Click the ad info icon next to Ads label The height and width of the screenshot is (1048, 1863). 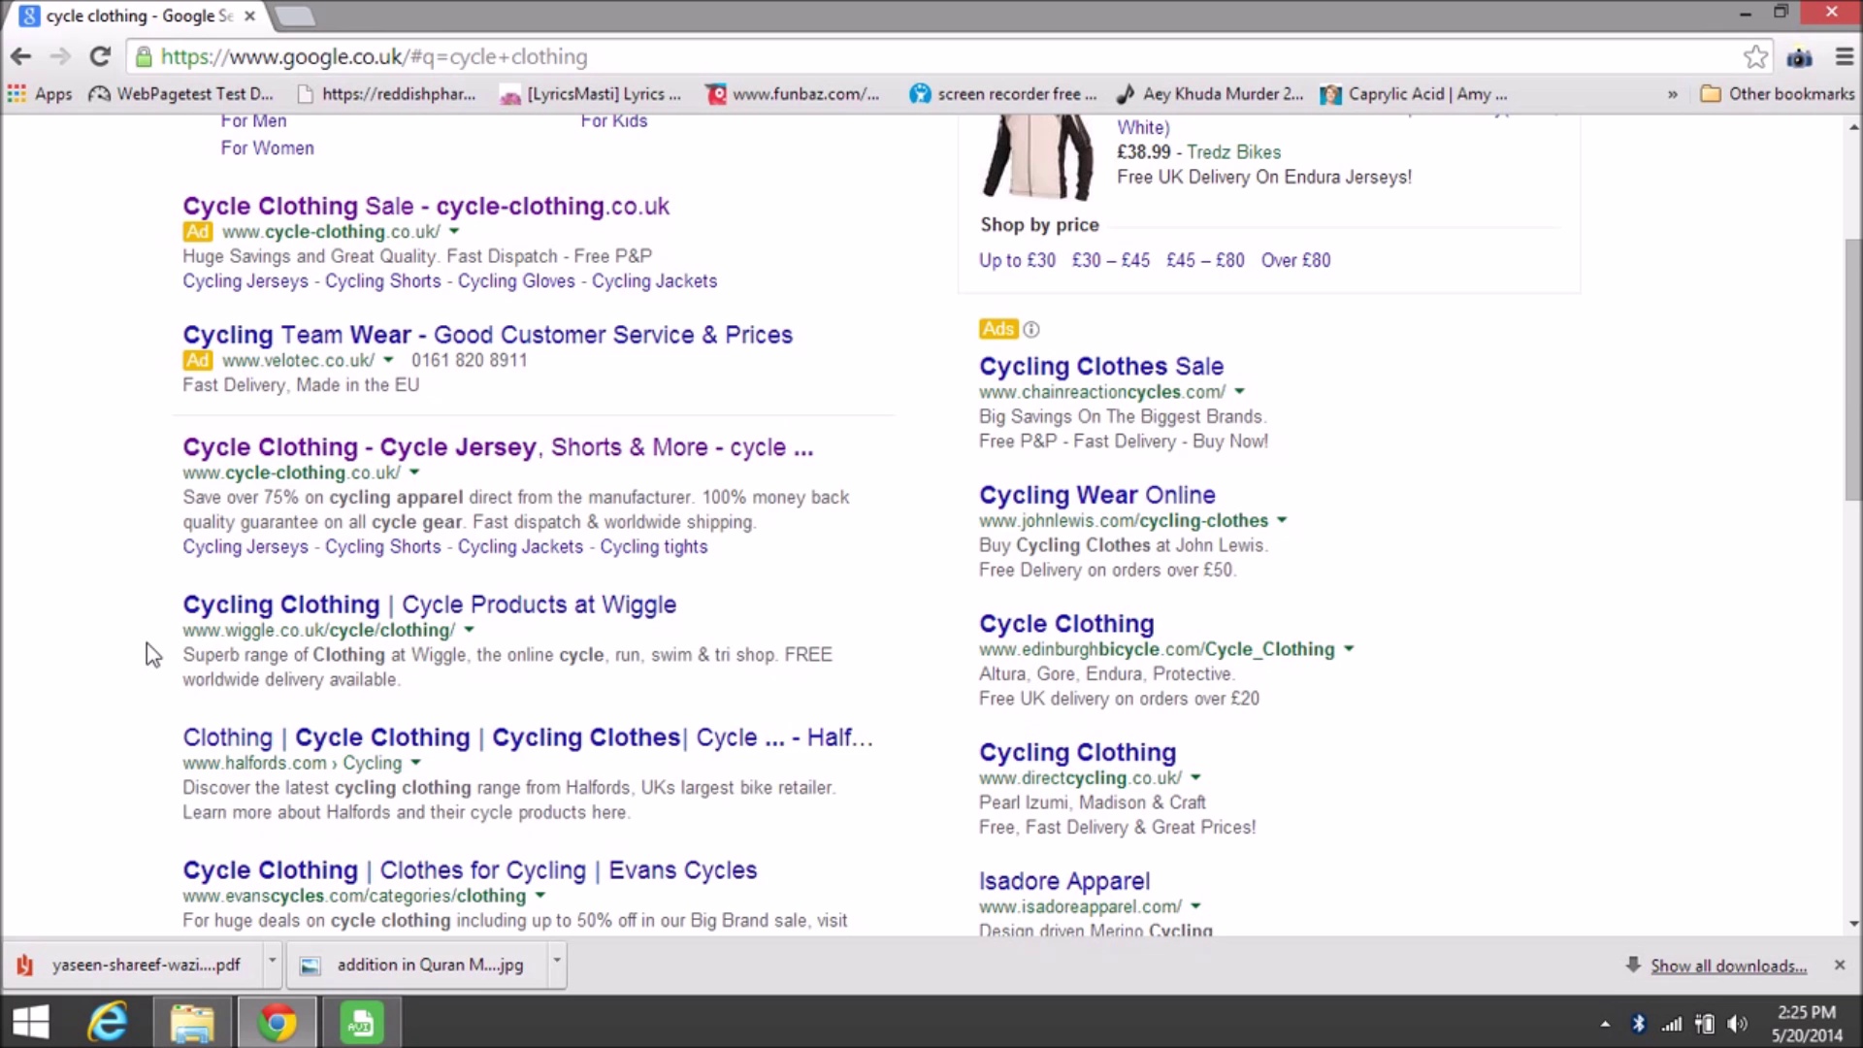tap(1030, 329)
